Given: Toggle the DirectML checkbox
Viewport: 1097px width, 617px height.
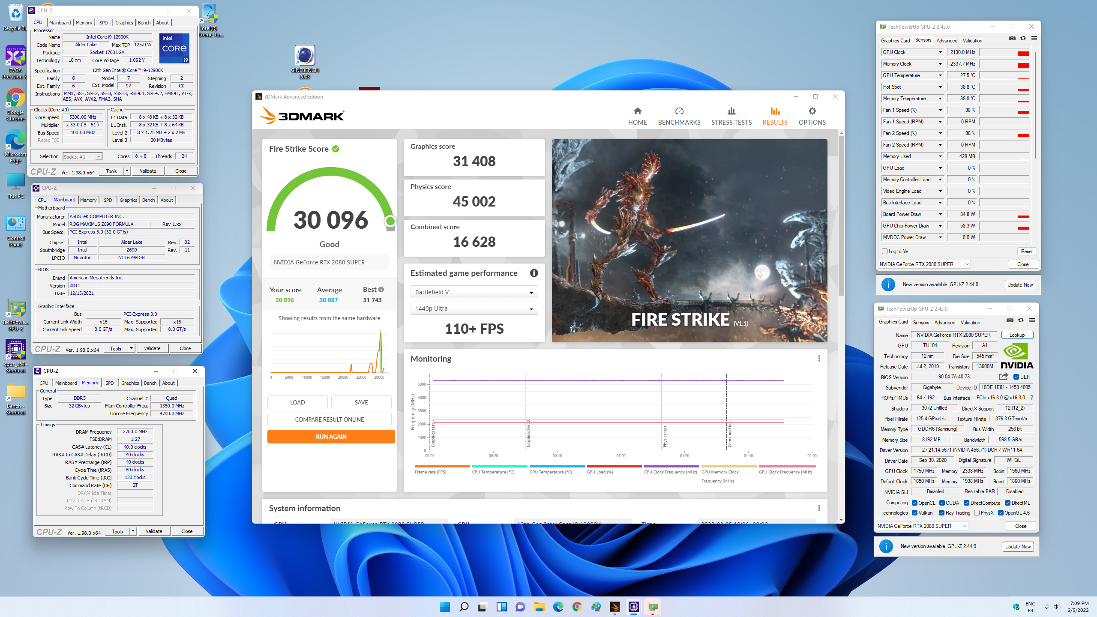Looking at the screenshot, I should coord(1007,503).
